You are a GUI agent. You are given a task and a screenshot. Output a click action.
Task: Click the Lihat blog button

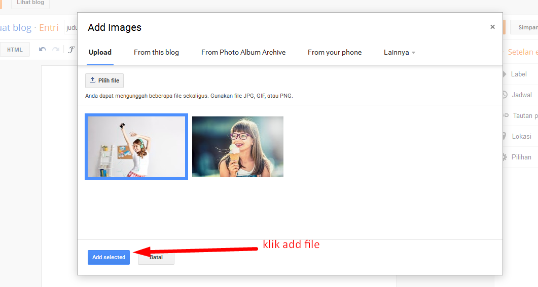pyautogui.click(x=30, y=3)
